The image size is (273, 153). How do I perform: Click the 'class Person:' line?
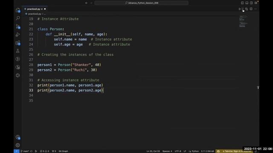click(51, 29)
